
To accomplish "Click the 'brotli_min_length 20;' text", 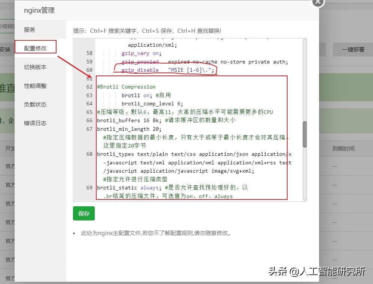I will click(129, 129).
